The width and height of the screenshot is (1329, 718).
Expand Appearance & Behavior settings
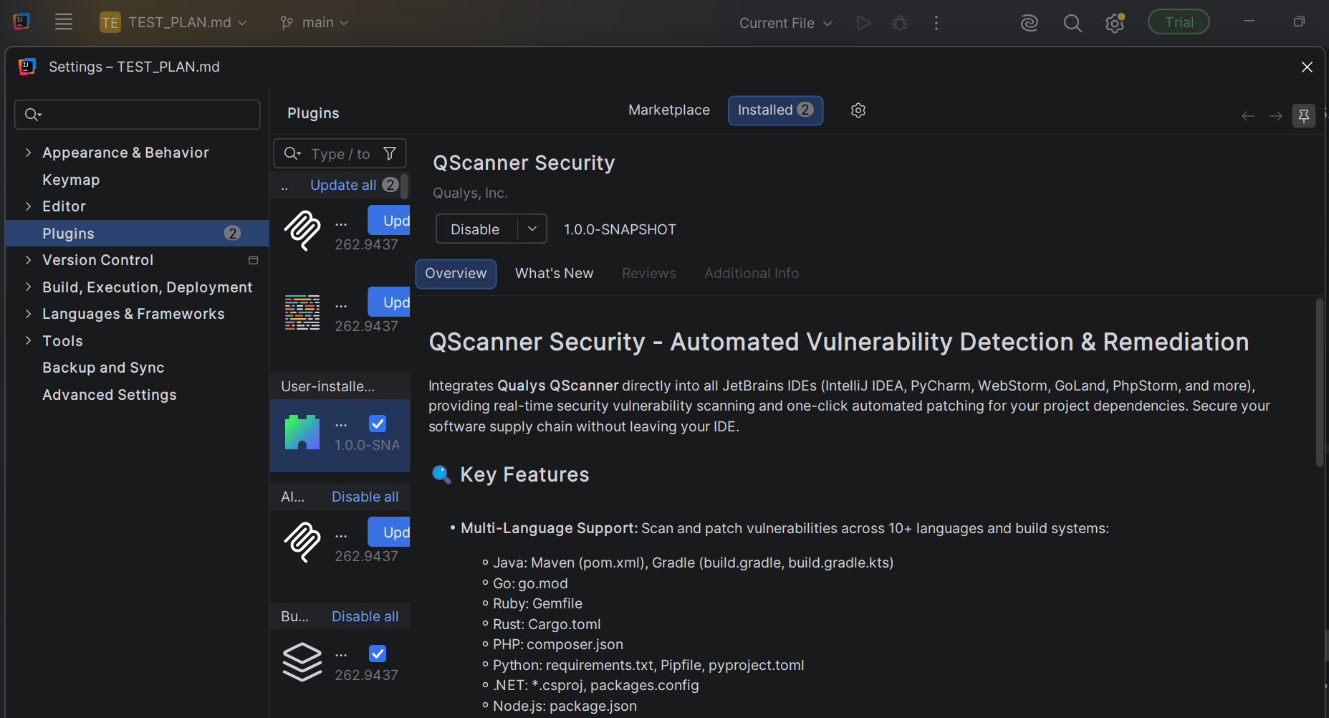coord(28,153)
